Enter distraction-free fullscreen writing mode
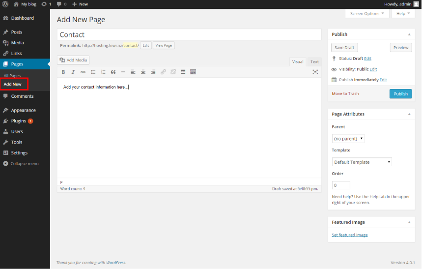This screenshot has width=422, height=269. [x=315, y=72]
